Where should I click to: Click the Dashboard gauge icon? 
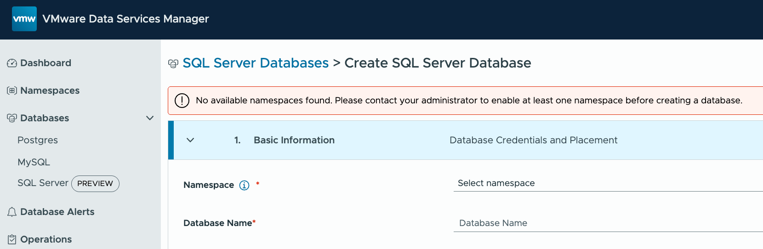coord(12,63)
